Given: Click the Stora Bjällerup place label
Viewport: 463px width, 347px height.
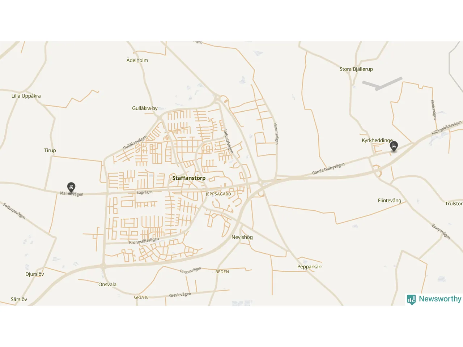Looking at the screenshot, I should tap(356, 69).
